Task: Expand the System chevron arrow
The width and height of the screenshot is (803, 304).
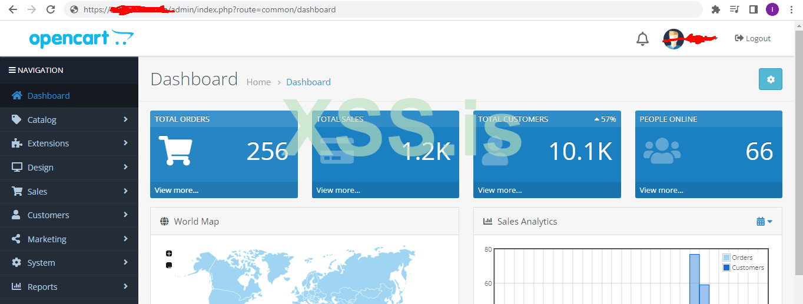Action: coord(125,263)
